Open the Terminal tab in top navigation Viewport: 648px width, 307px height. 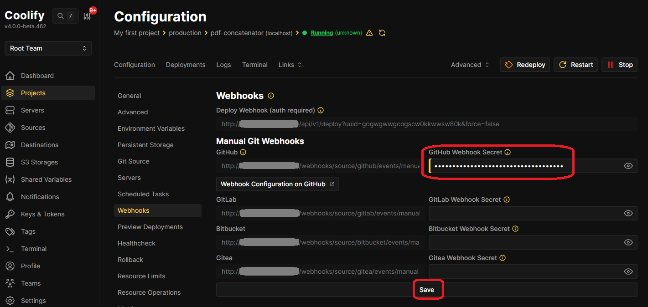pos(255,65)
